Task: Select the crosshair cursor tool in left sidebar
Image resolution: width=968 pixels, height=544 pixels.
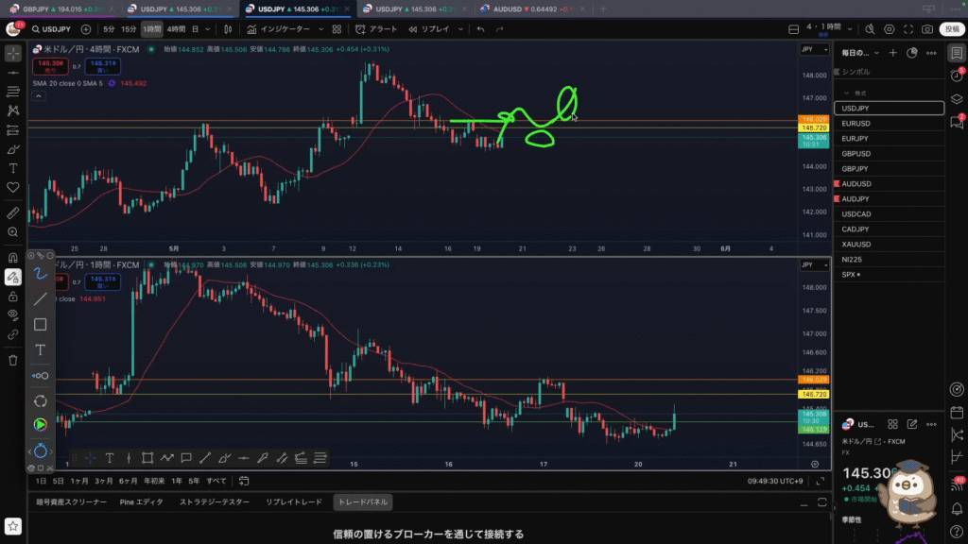Action: click(x=13, y=54)
